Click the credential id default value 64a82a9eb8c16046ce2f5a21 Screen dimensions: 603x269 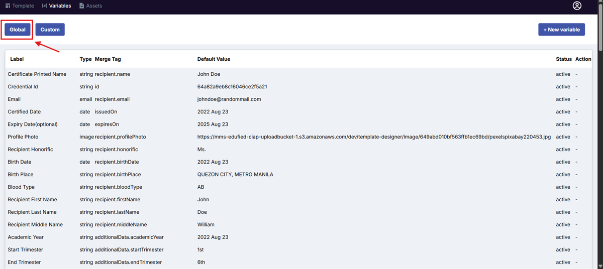[x=232, y=87]
